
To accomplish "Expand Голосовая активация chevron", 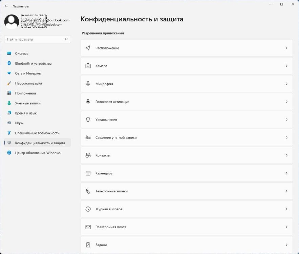I will click(x=286, y=102).
